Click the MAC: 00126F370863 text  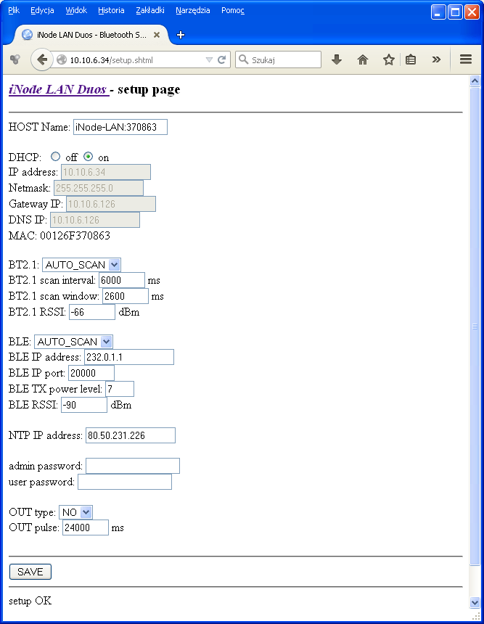tap(60, 236)
